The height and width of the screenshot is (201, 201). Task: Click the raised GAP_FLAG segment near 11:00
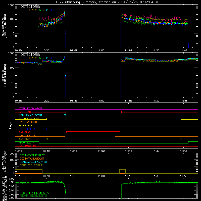click(x=93, y=111)
